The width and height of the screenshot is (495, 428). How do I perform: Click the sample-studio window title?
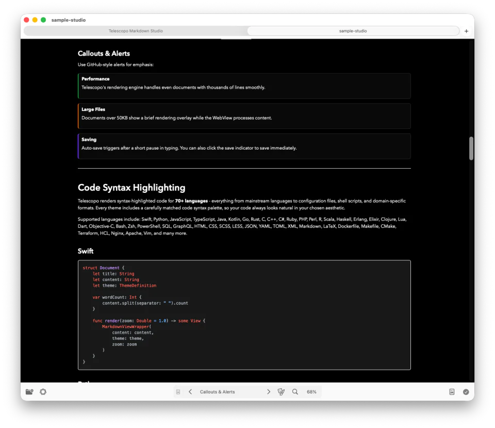(69, 20)
